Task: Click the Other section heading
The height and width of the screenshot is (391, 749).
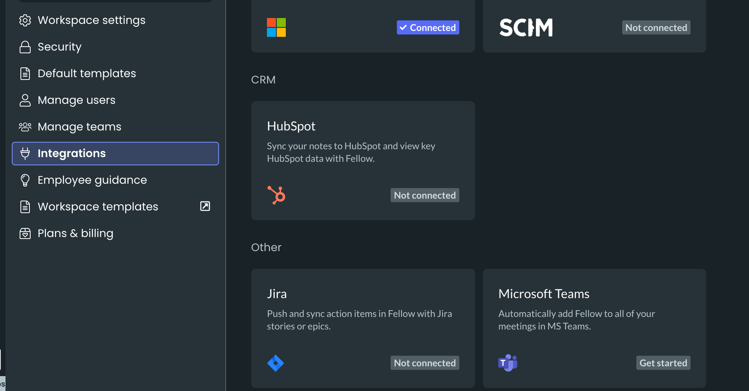Action: tap(266, 247)
